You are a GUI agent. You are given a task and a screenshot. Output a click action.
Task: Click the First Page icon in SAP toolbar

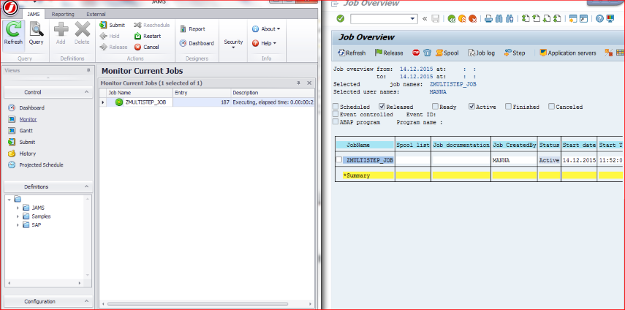pos(526,18)
